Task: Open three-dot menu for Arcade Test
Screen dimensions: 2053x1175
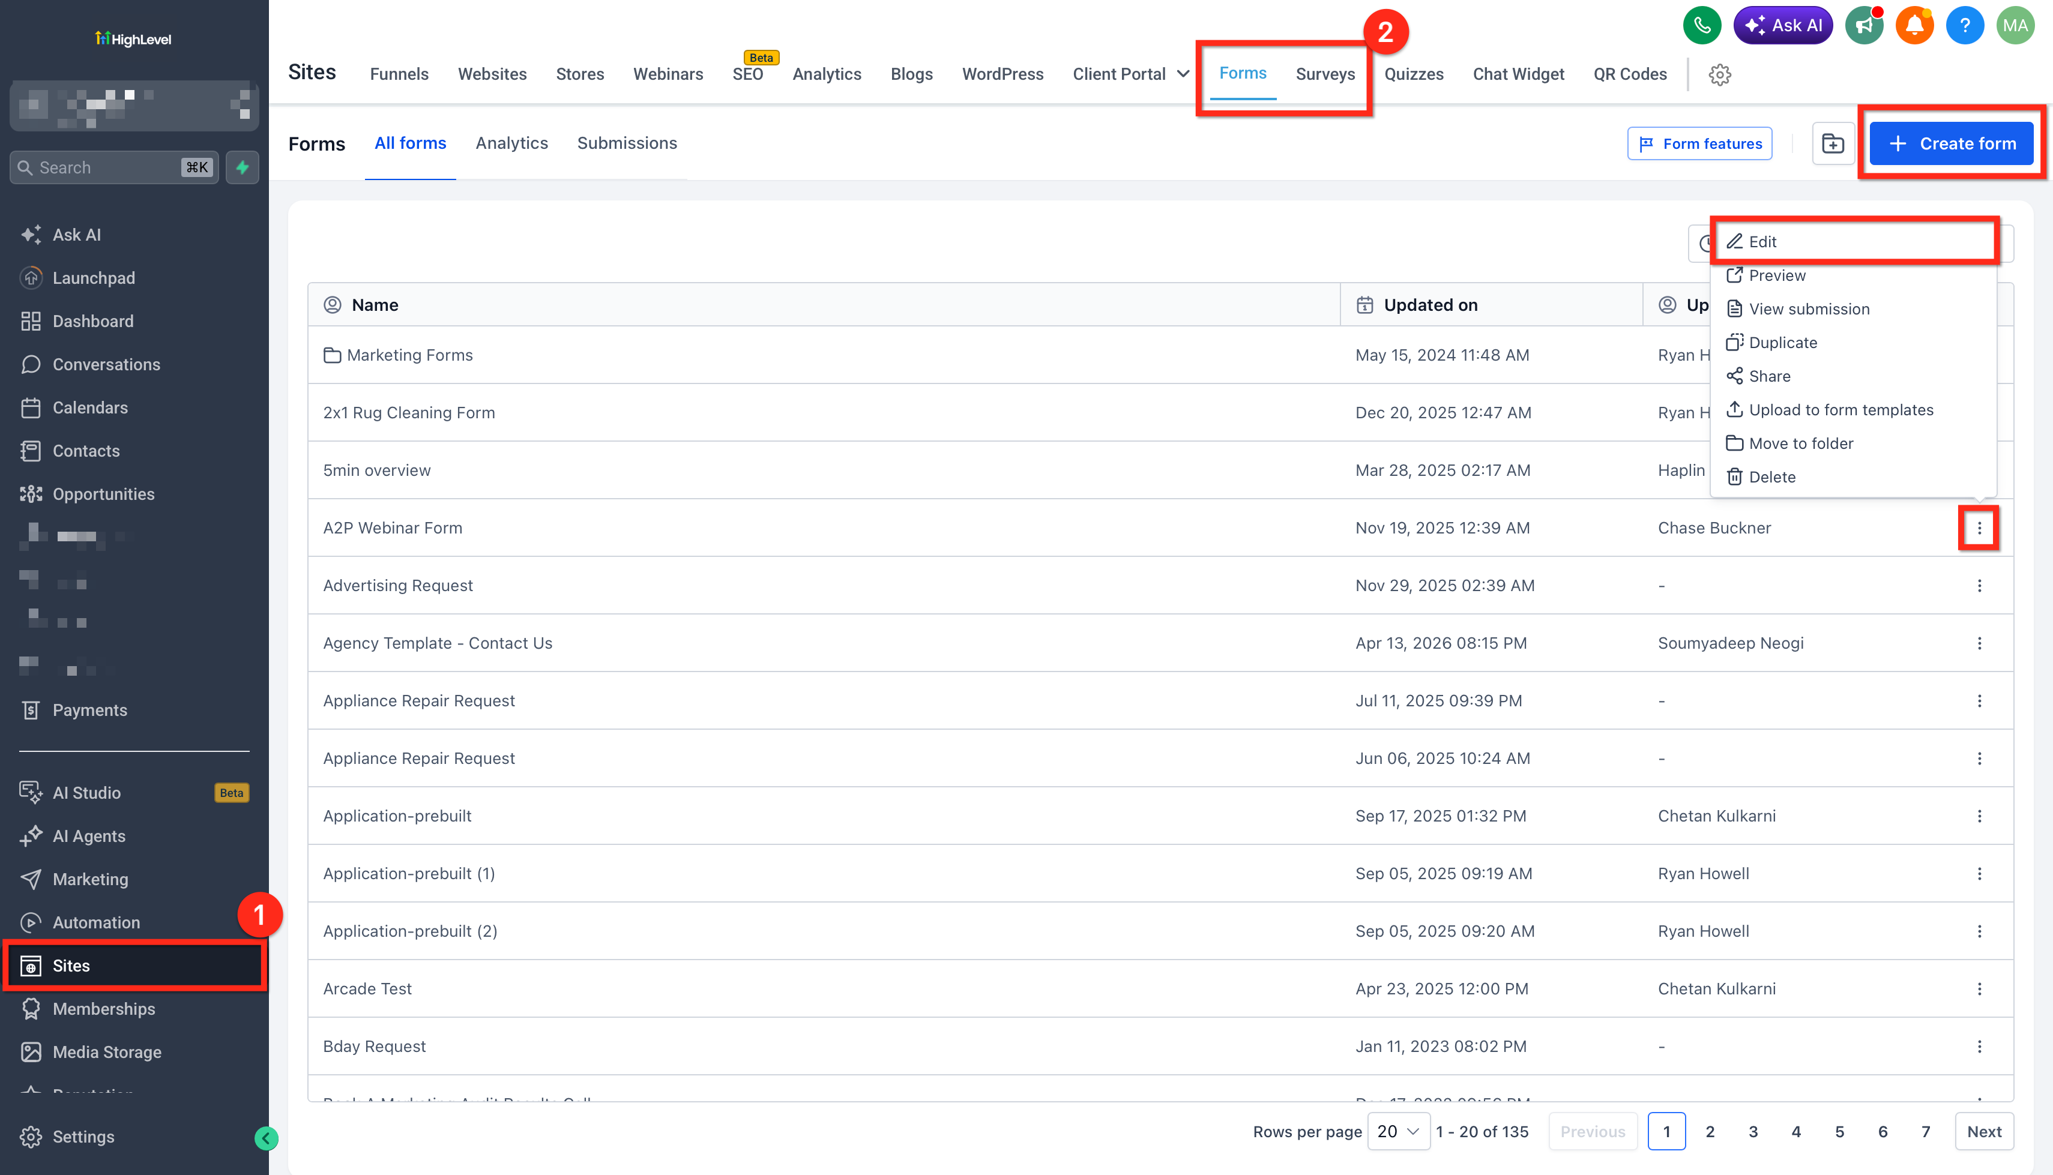Action: point(1979,988)
